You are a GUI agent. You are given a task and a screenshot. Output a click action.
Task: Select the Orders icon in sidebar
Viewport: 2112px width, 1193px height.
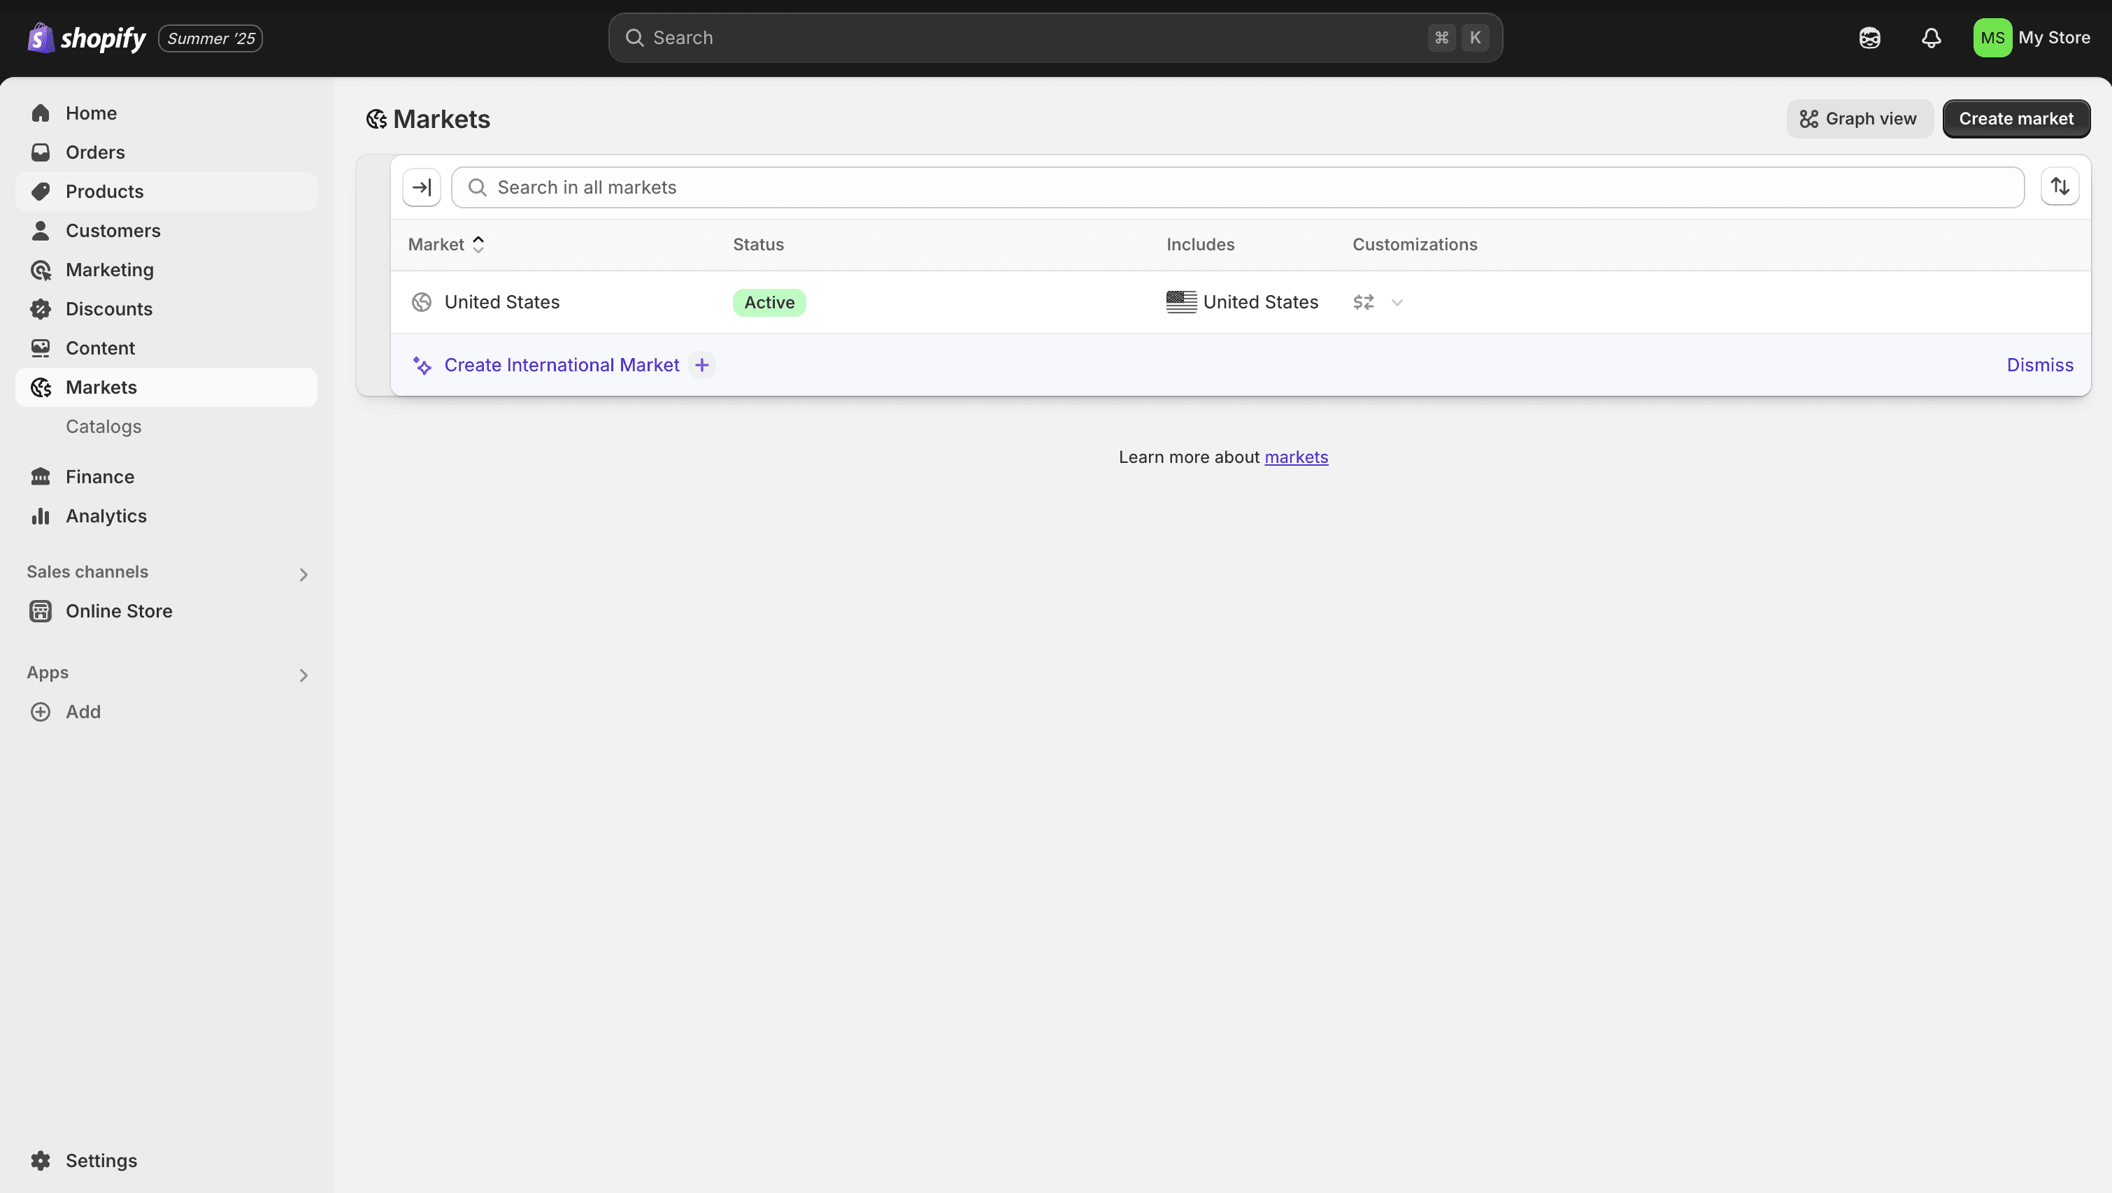(x=41, y=152)
